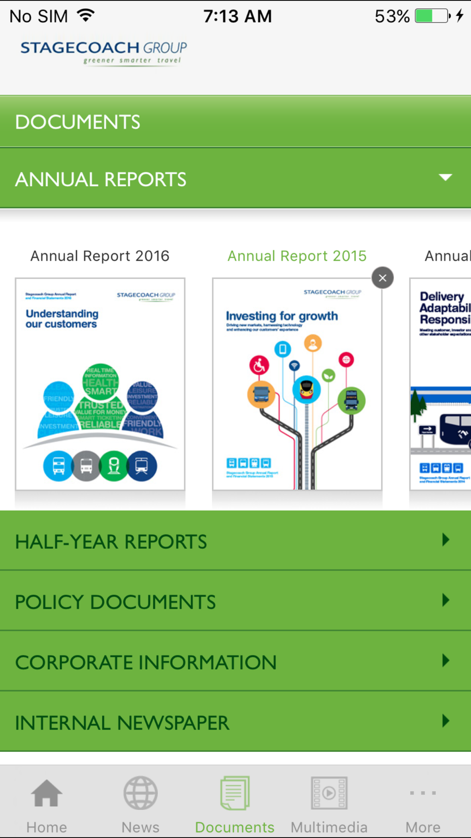Open the Internal Newspaper section

(235, 722)
